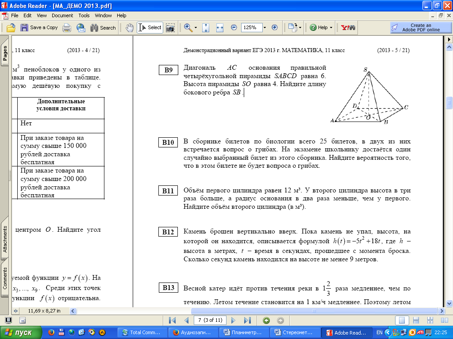
Task: Click the Email document icon
Action: tap(81, 28)
